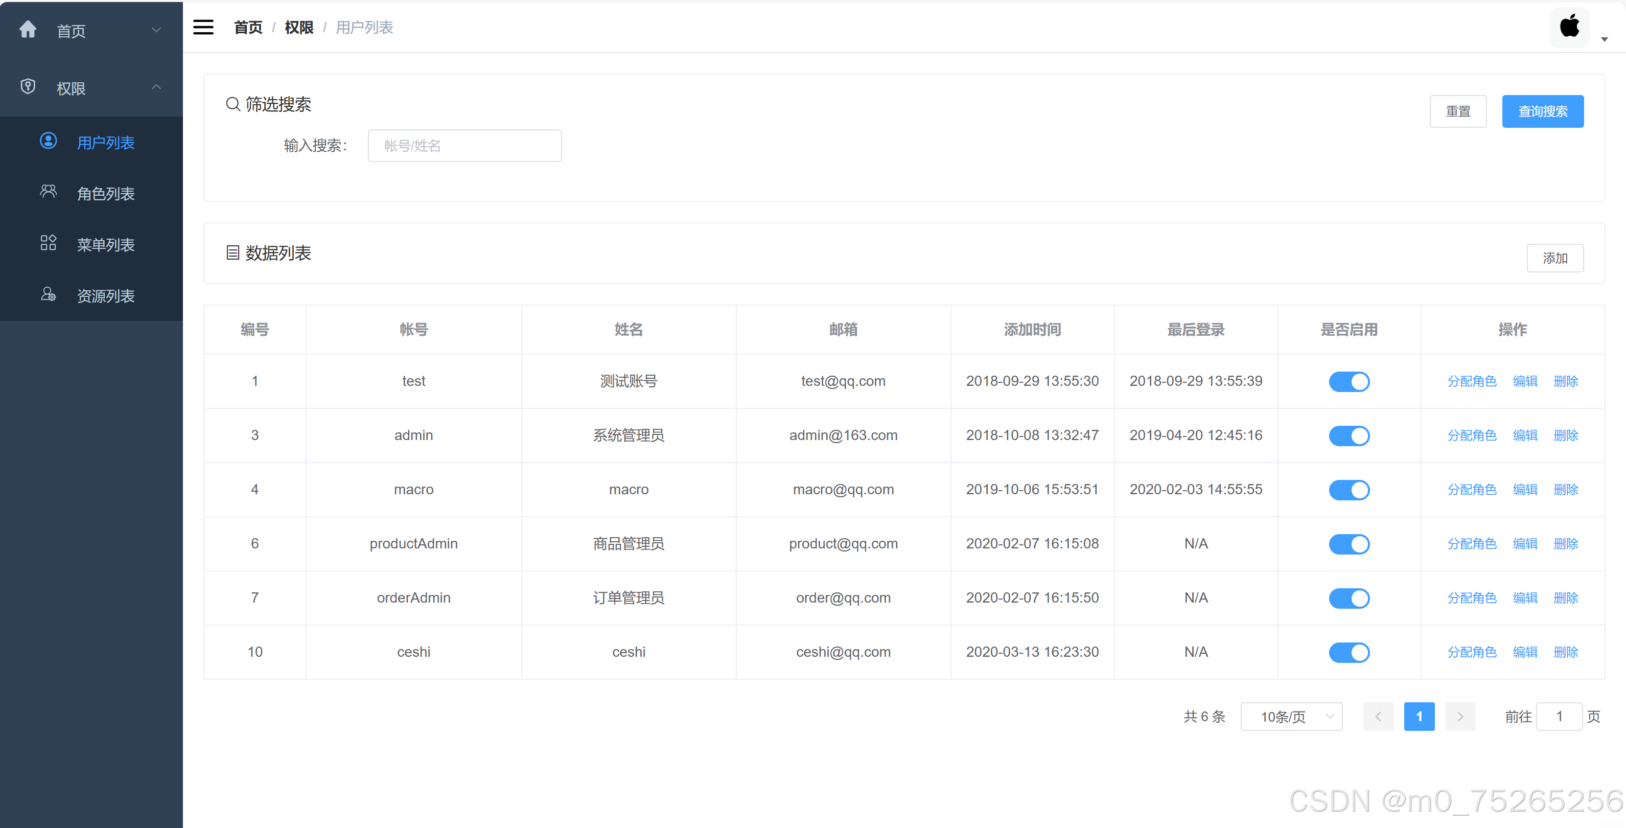1626x828 pixels.
Task: Disable the enable switch for user test
Action: coord(1349,381)
